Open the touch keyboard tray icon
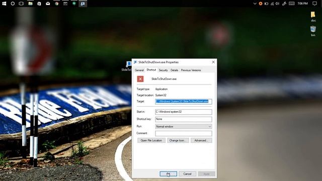The width and height of the screenshot is (322, 181). click(x=292, y=4)
